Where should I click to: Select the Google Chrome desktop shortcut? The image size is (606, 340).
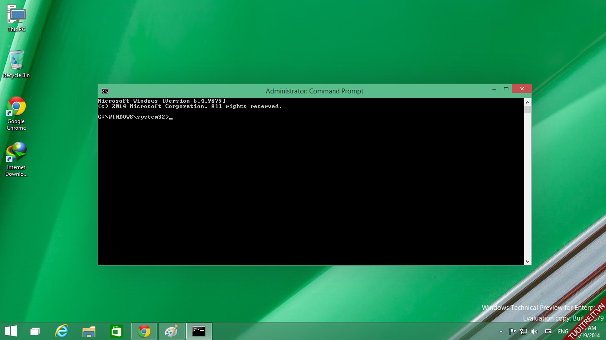16,113
